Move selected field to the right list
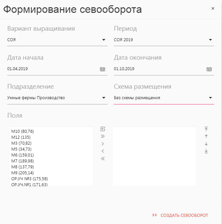Viewport: 222px width, 224px height. (103, 144)
